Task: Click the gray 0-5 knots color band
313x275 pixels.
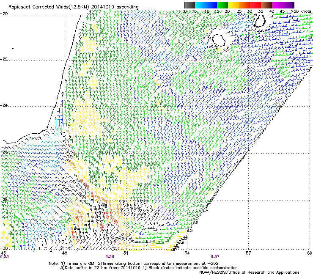Action: click(x=189, y=5)
